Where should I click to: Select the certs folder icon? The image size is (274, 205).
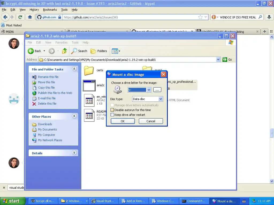[89, 70]
